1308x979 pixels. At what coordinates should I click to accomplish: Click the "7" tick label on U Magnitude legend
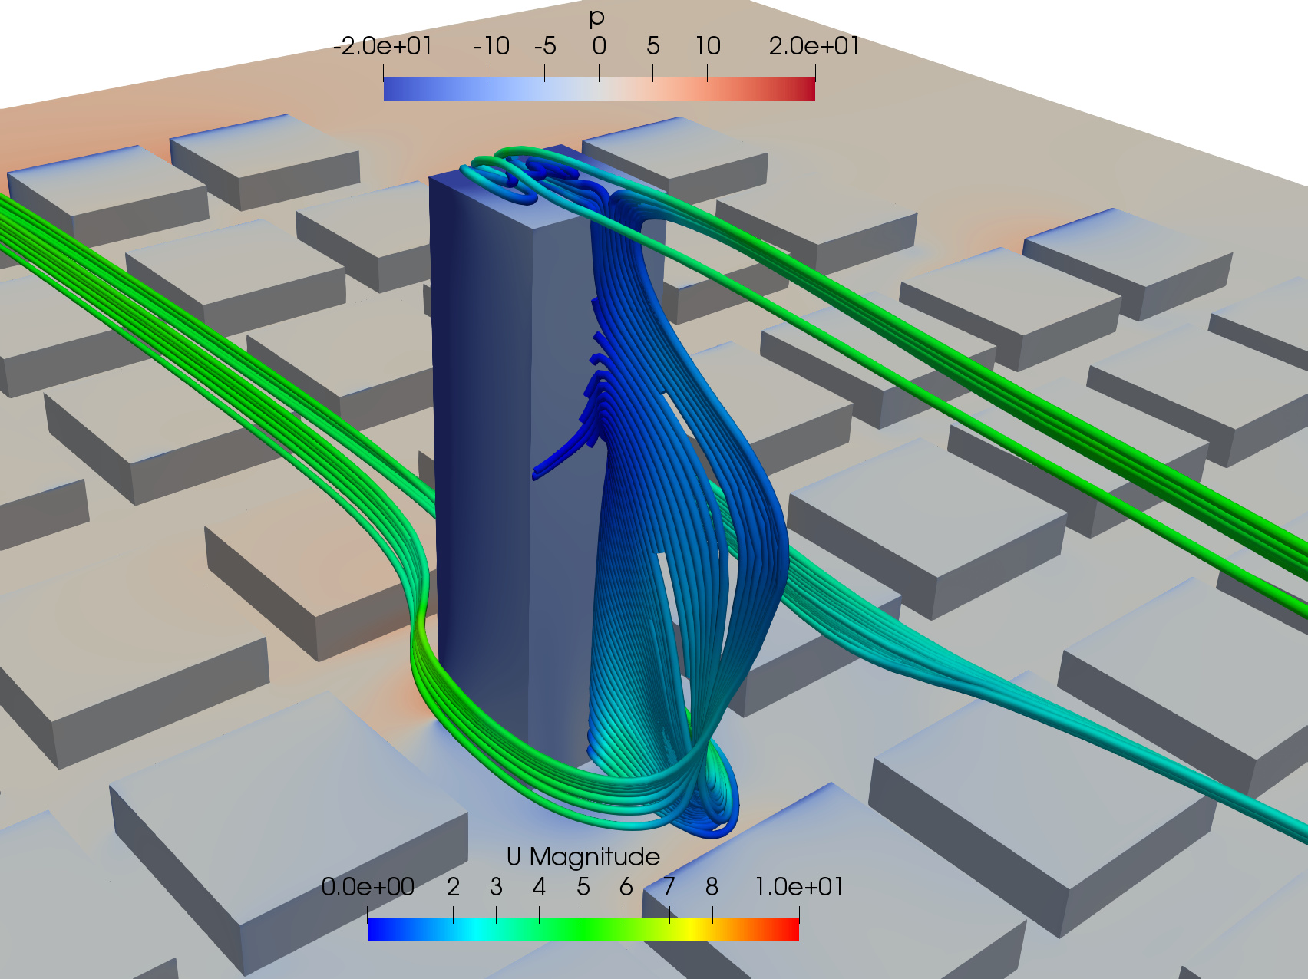tap(669, 887)
